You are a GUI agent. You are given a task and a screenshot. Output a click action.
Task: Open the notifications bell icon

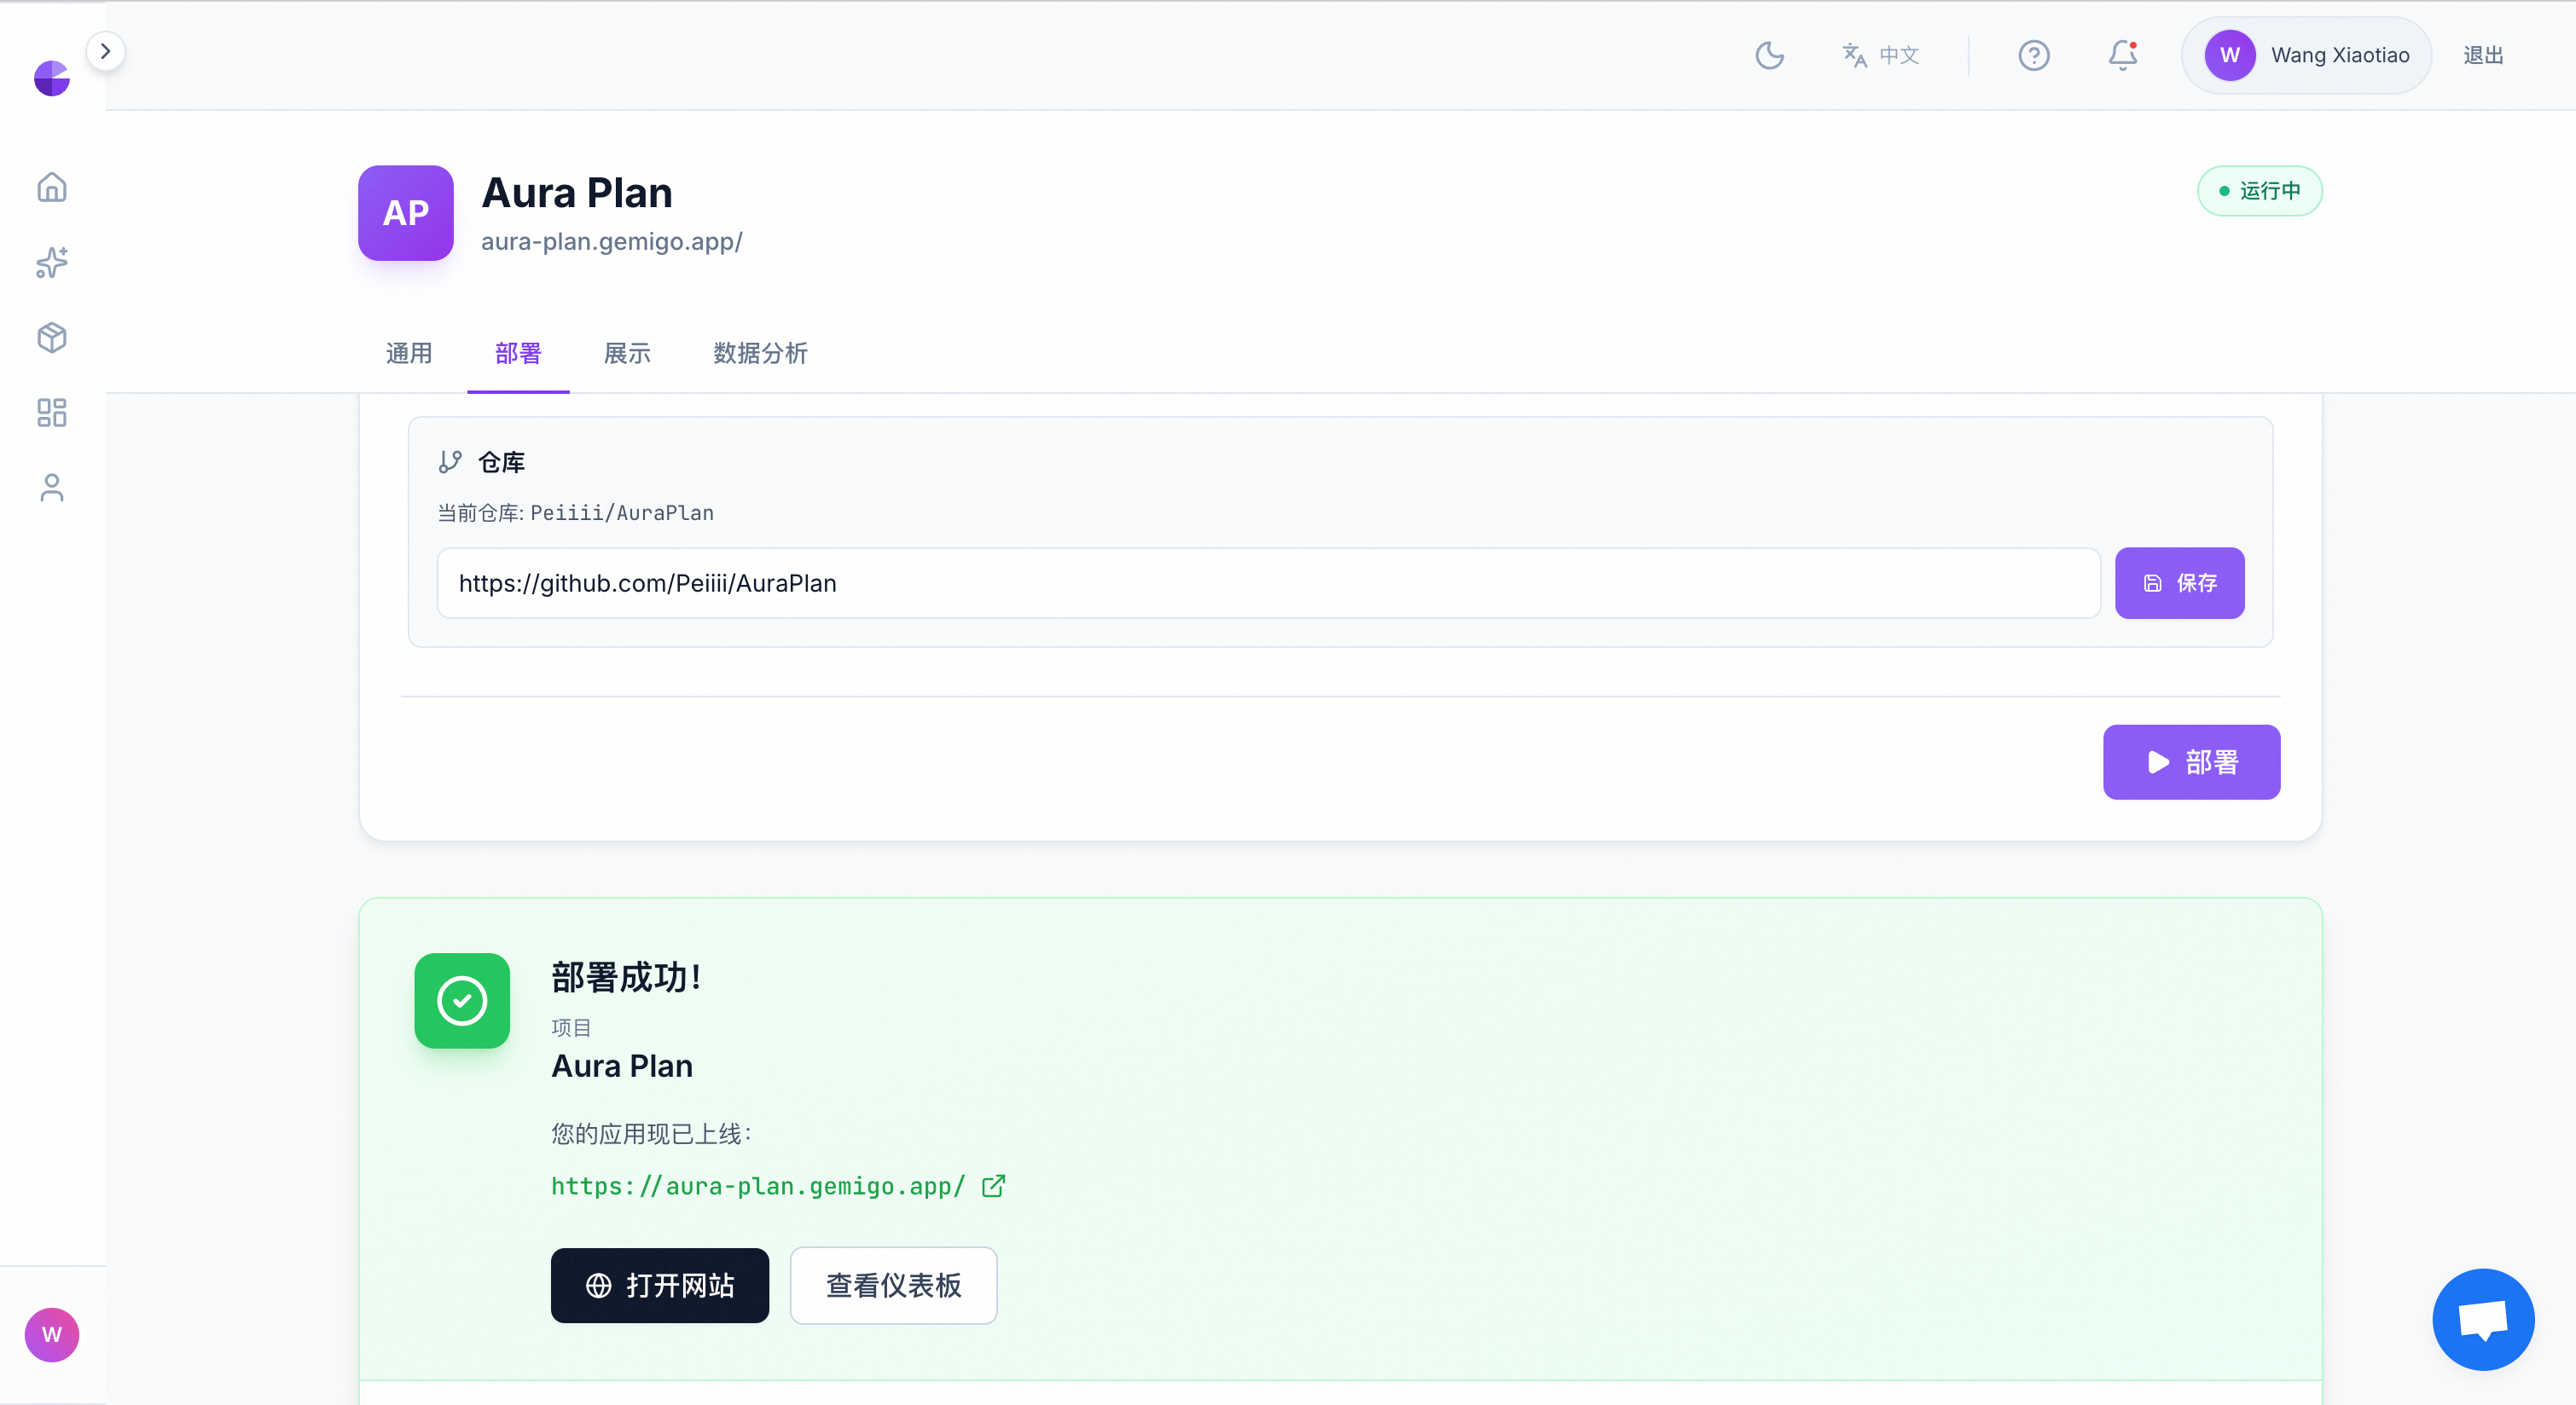[2122, 55]
